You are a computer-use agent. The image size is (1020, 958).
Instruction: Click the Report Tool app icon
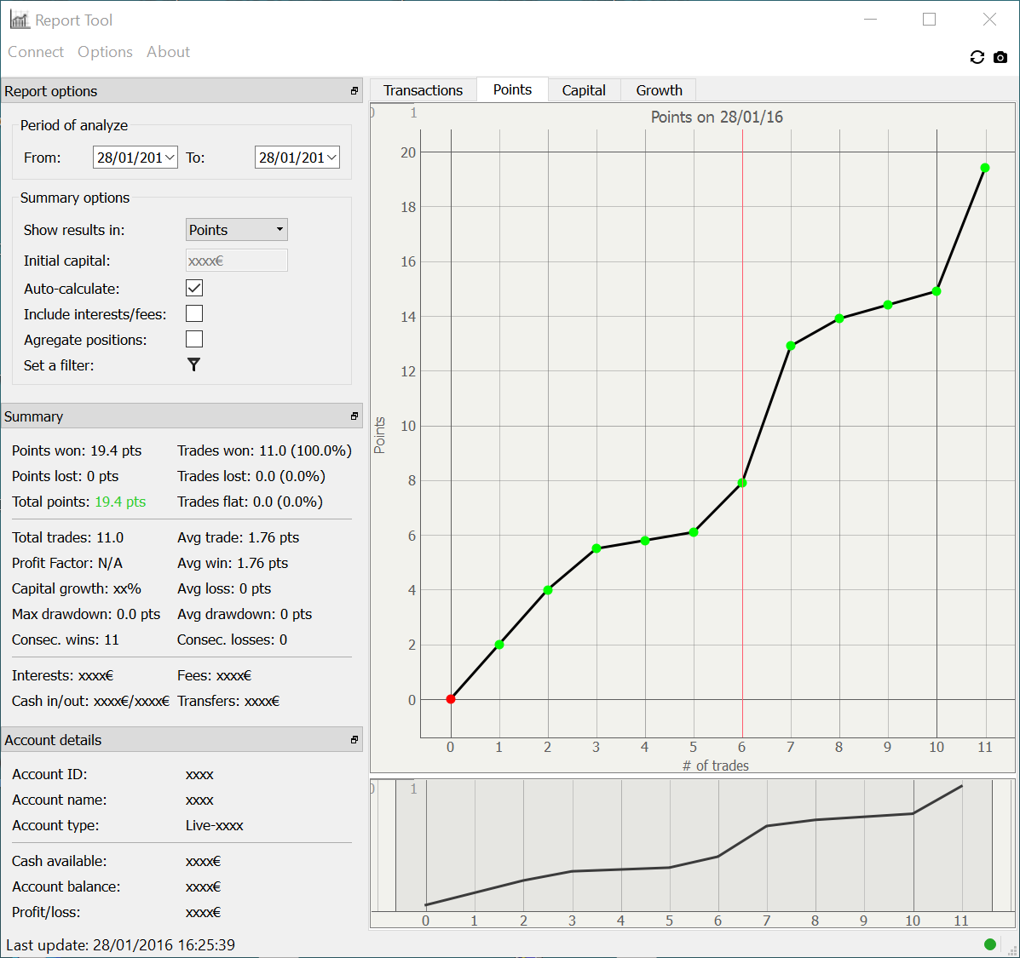tap(19, 20)
